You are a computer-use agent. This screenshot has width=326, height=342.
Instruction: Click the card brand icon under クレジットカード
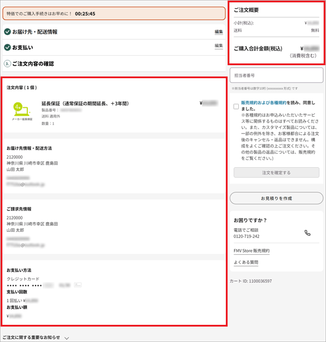(78, 285)
